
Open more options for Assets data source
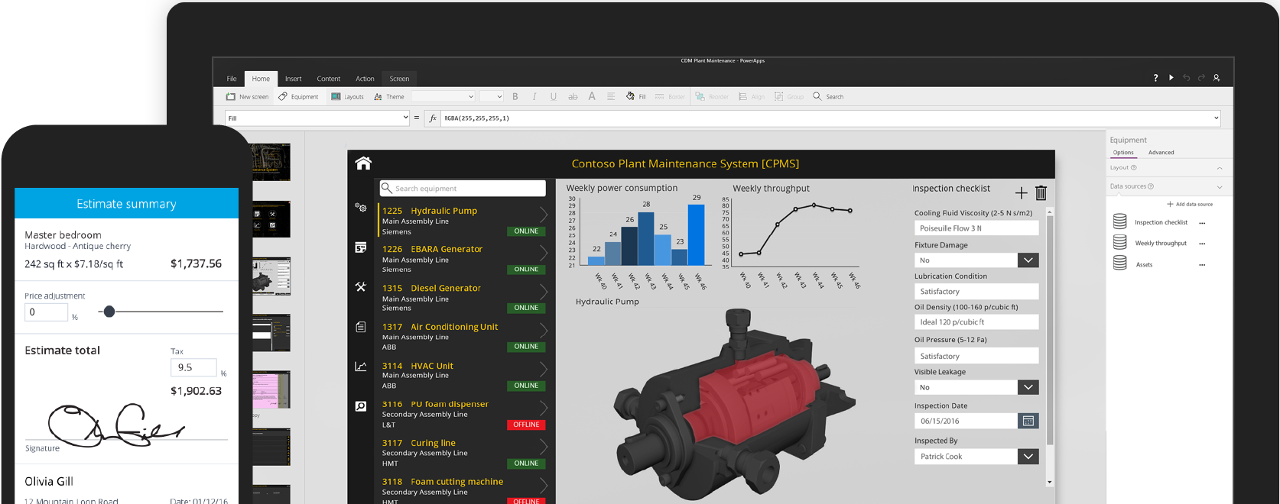click(x=1202, y=265)
